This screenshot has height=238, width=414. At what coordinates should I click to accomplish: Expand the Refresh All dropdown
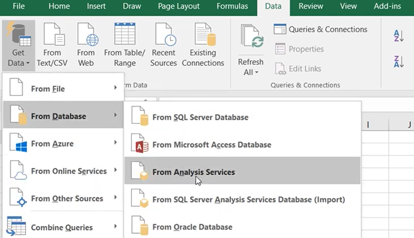[x=251, y=72]
